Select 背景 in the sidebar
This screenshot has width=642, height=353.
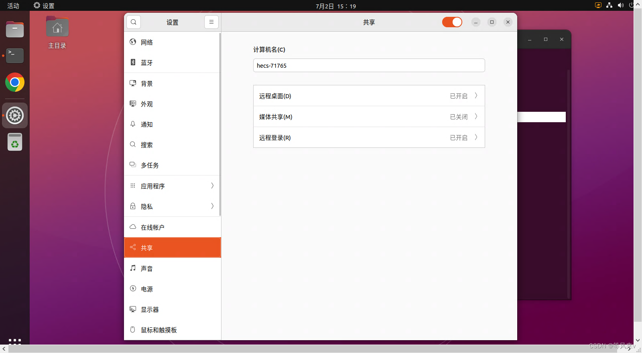[173, 83]
